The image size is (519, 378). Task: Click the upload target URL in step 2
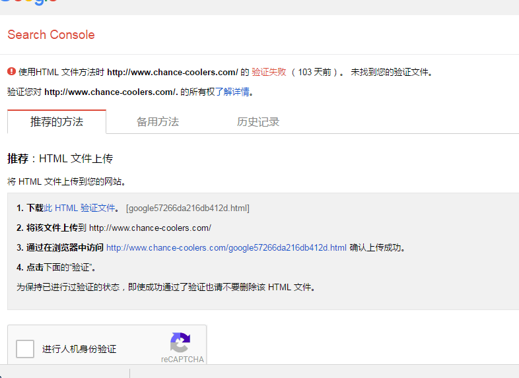[150, 228]
